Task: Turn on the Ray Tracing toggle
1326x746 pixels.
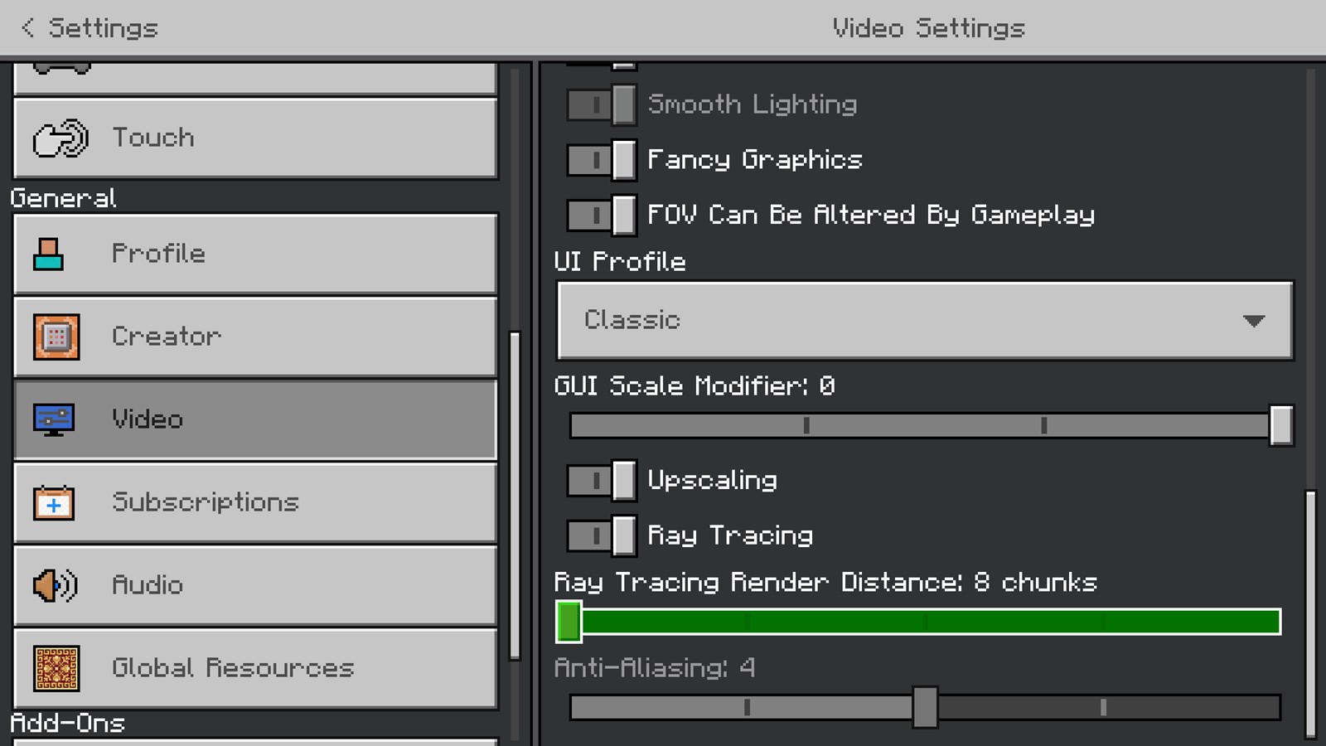Action: coord(602,535)
